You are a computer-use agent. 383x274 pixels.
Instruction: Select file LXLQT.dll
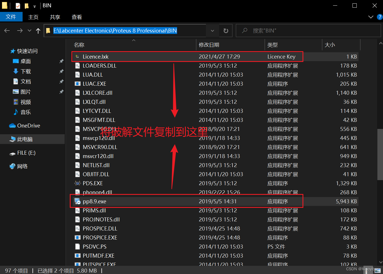click(94, 102)
